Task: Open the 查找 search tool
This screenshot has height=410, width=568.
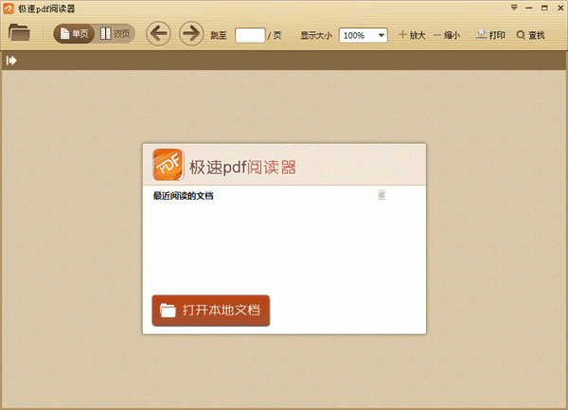Action: point(531,35)
